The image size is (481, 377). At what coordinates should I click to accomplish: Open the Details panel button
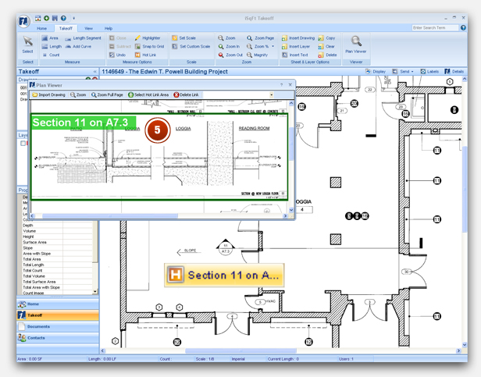pyautogui.click(x=454, y=72)
